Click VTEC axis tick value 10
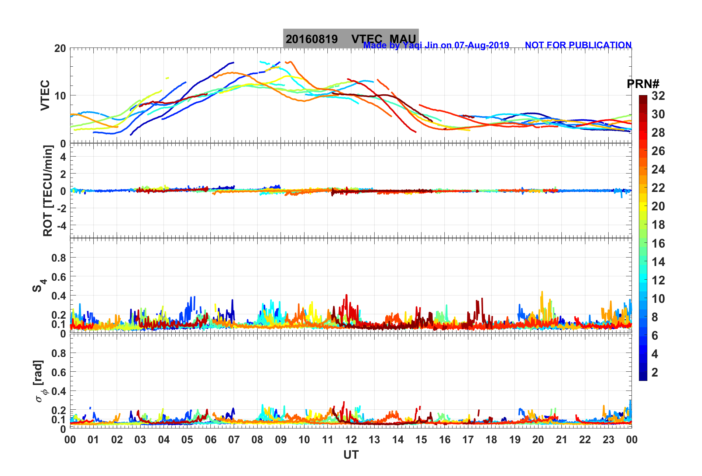This screenshot has width=702, height=476. tap(60, 96)
